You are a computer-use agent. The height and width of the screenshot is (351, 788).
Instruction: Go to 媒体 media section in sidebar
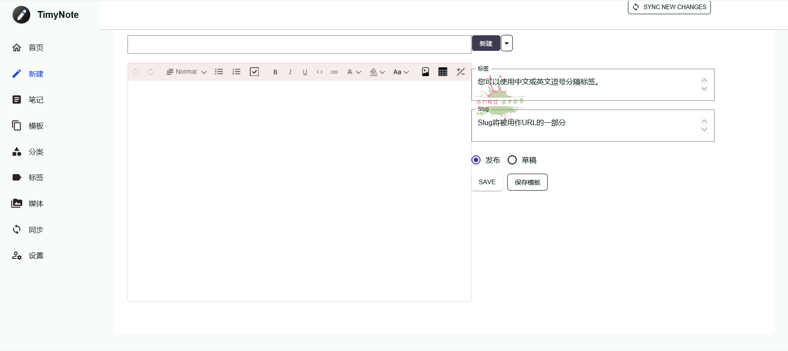(36, 204)
